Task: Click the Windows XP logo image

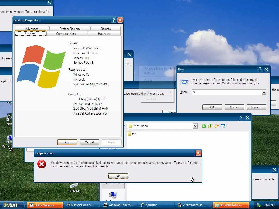Action: pyautogui.click(x=41, y=67)
